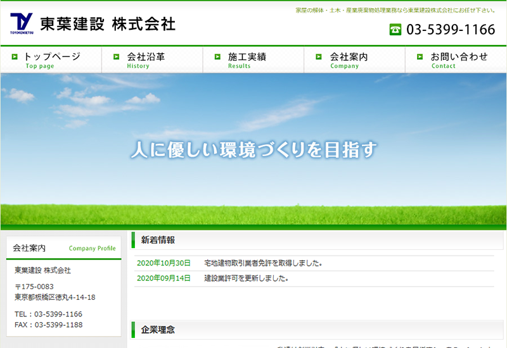Open the 建設業許可を更新しました news entry
The height and width of the screenshot is (348, 507).
coord(246,278)
